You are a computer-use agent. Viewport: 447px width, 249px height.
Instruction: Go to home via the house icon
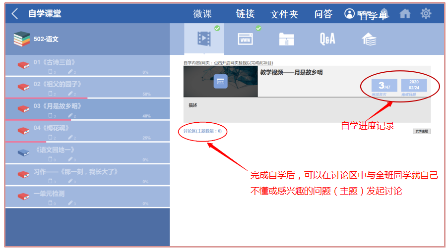point(405,14)
